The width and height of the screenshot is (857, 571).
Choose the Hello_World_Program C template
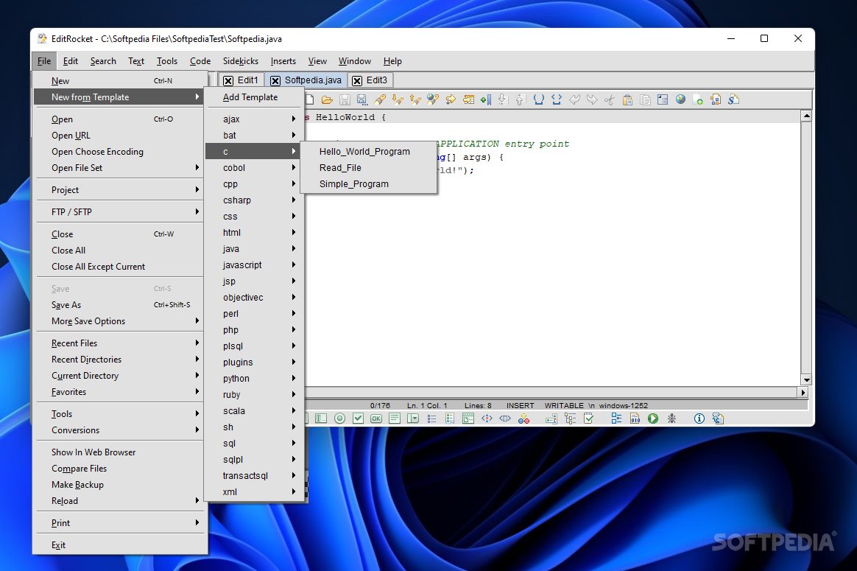coord(368,152)
